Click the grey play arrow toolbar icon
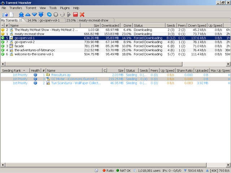This screenshot has width=231, height=173. pyautogui.click(x=69, y=14)
